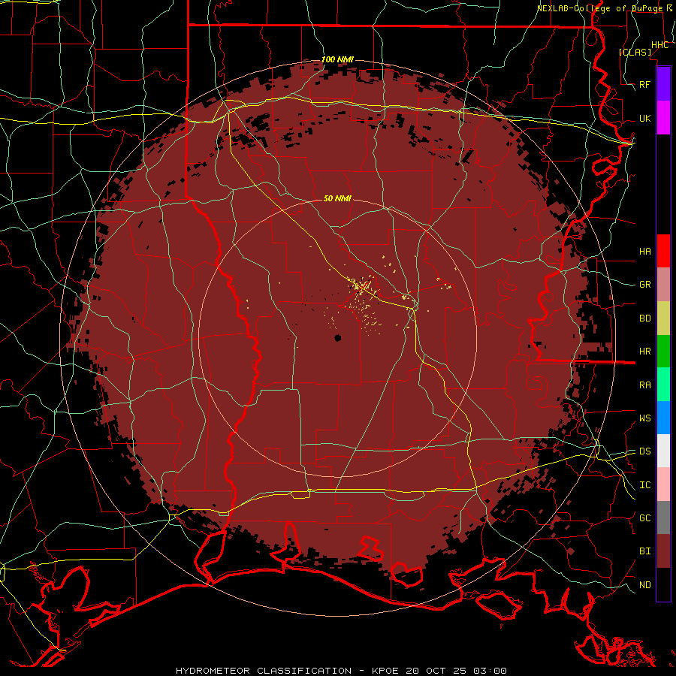
Task: Click the GC legend label
Action: [x=644, y=518]
